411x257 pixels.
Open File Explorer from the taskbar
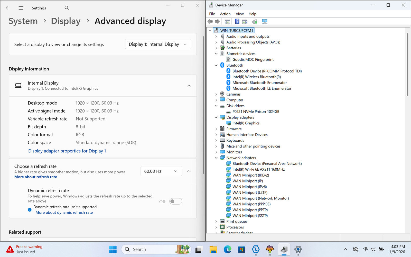coord(213,249)
